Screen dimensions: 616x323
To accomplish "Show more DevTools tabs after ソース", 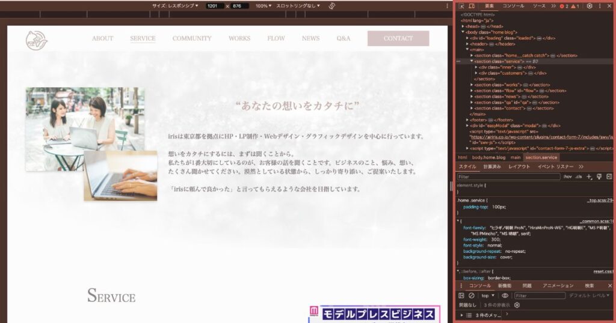I will (x=553, y=6).
